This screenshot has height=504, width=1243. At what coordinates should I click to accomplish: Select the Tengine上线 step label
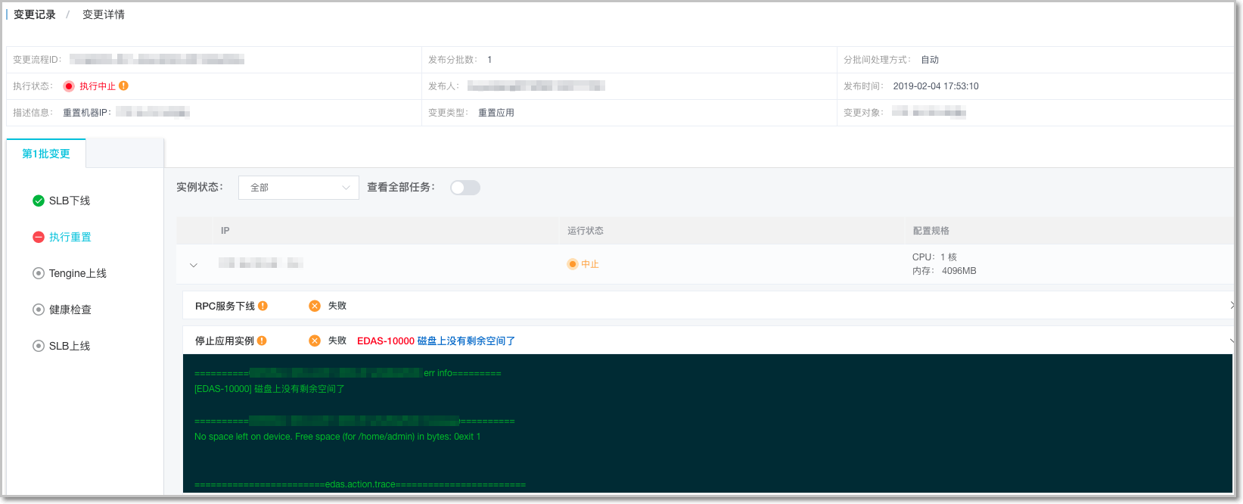(78, 273)
